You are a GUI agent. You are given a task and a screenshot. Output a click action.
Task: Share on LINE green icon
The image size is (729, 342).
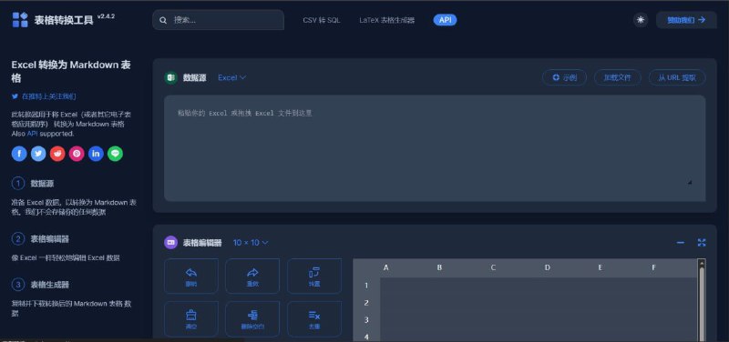pyautogui.click(x=116, y=154)
